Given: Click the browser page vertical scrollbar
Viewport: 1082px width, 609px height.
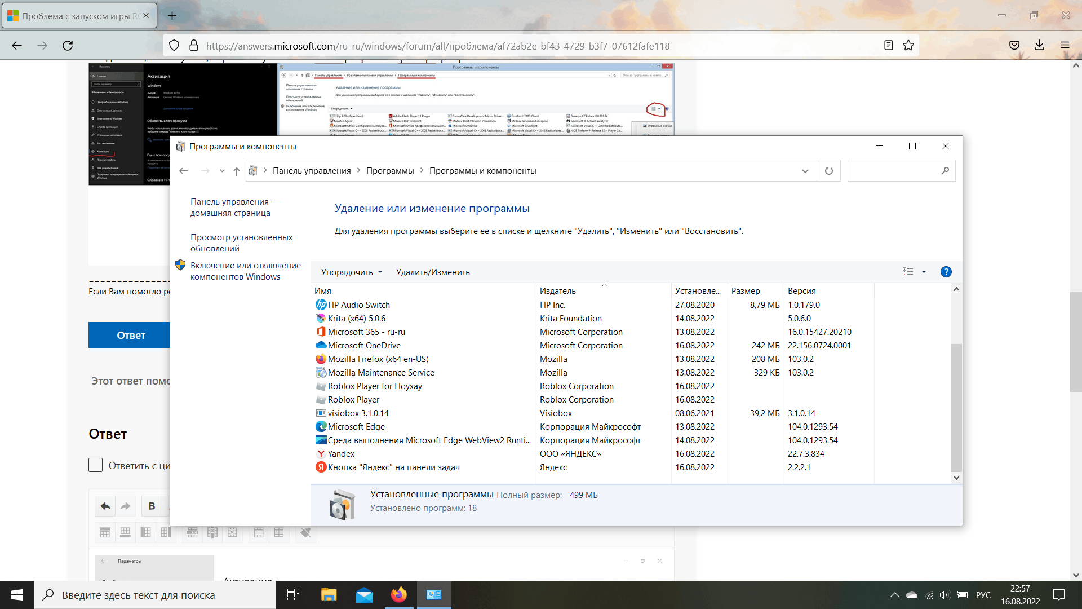Looking at the screenshot, I should point(1076,341).
